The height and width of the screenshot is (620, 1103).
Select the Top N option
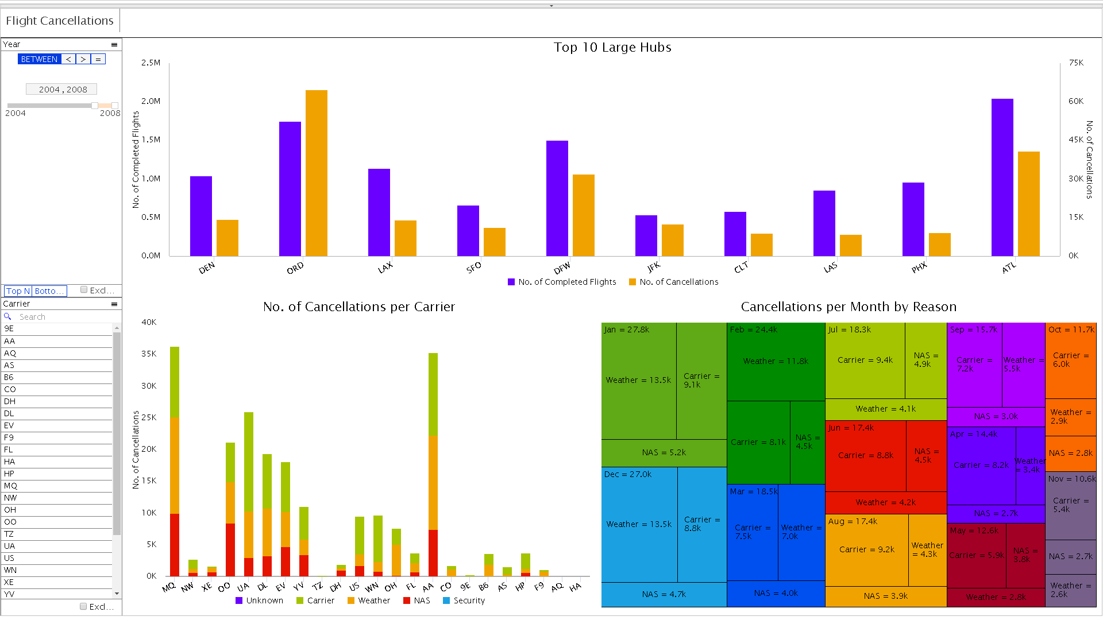pos(18,291)
